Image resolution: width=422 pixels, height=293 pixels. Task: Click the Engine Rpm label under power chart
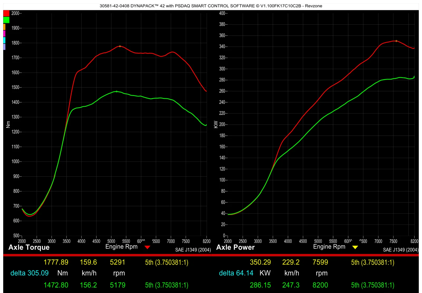coord(329,247)
